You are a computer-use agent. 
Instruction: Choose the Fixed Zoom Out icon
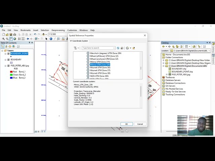coord(23,39)
